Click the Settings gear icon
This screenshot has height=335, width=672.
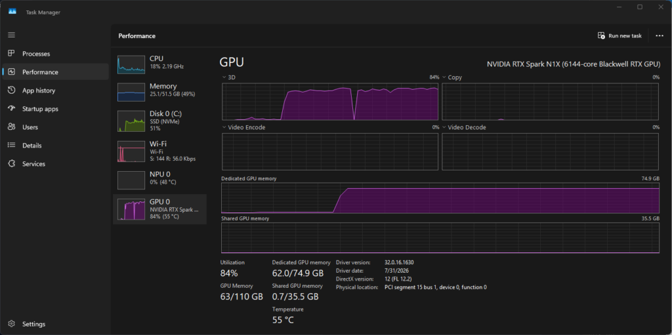12,324
